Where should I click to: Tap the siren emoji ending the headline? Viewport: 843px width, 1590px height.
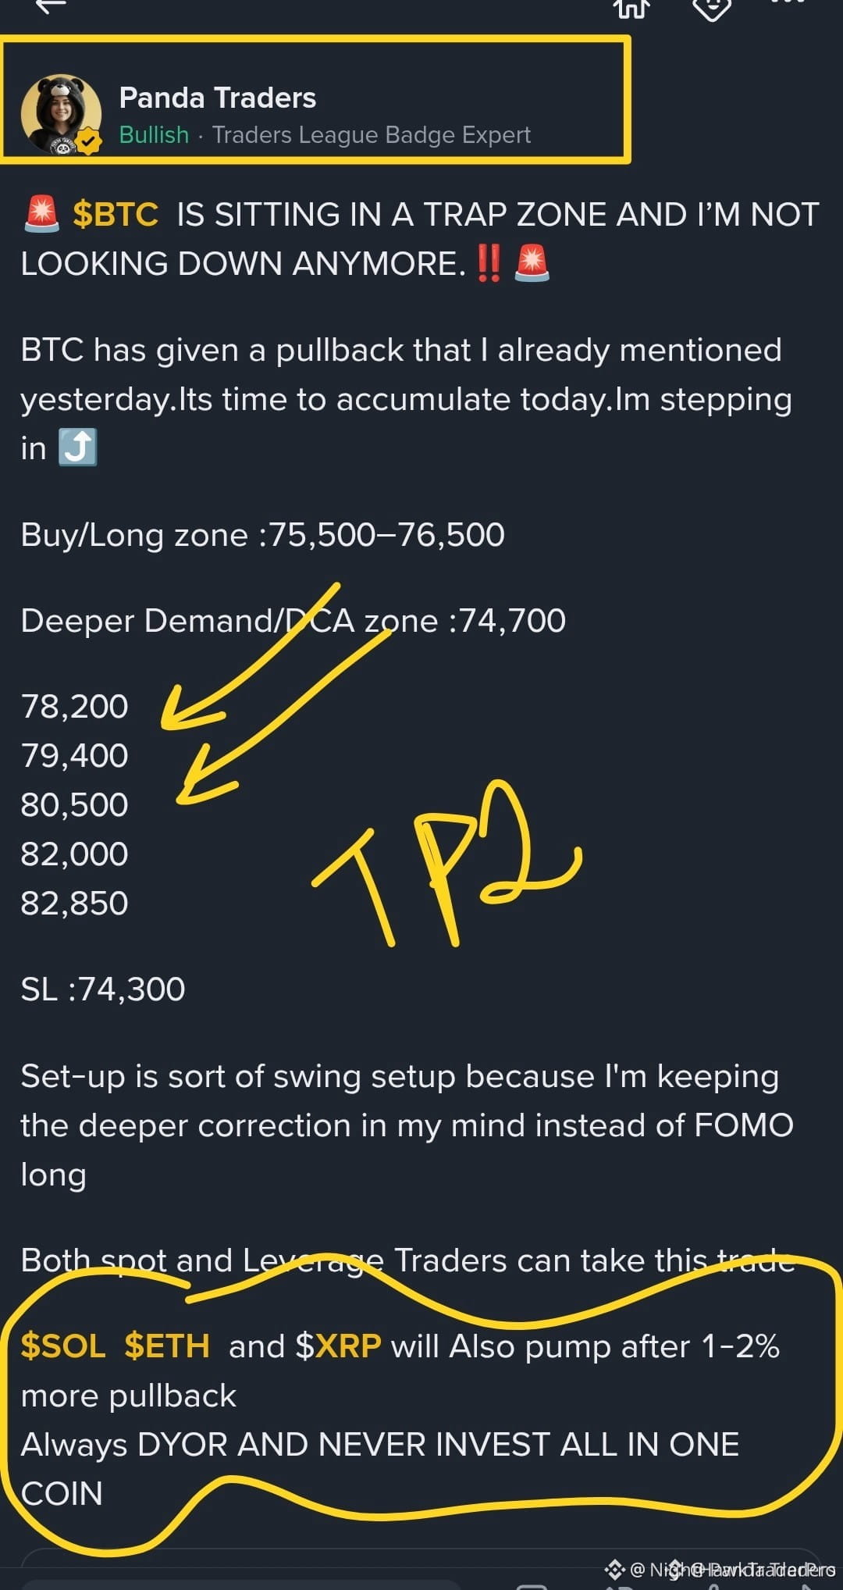click(x=532, y=263)
